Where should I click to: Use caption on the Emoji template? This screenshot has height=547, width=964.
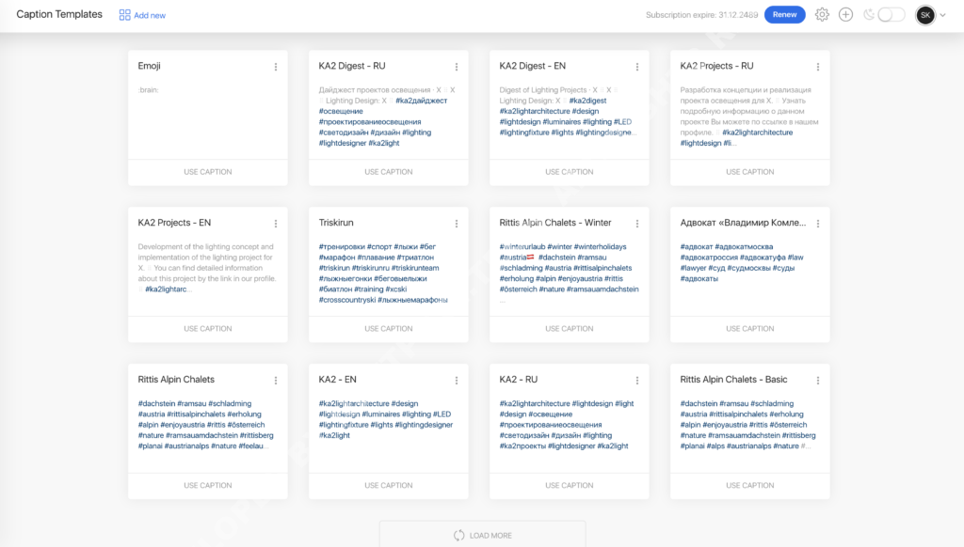pyautogui.click(x=208, y=172)
